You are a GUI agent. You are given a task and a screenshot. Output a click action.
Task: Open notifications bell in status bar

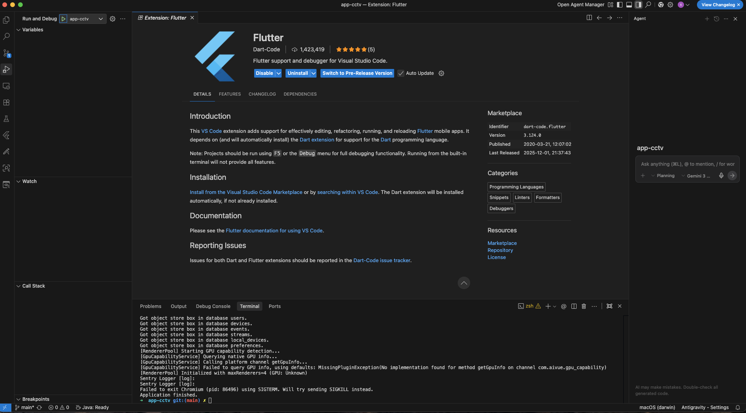(x=738, y=408)
